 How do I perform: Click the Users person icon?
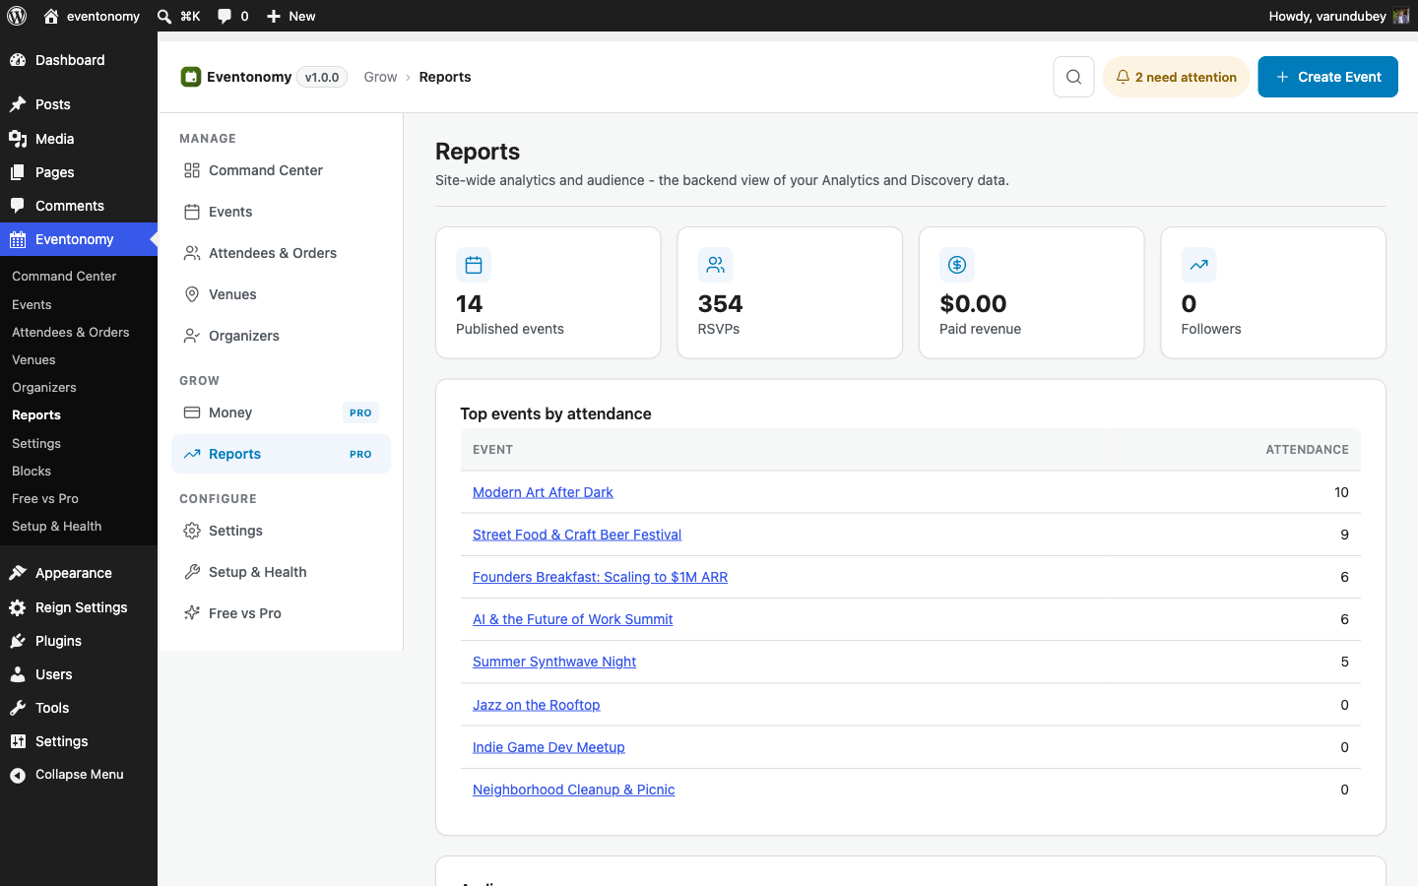(18, 674)
